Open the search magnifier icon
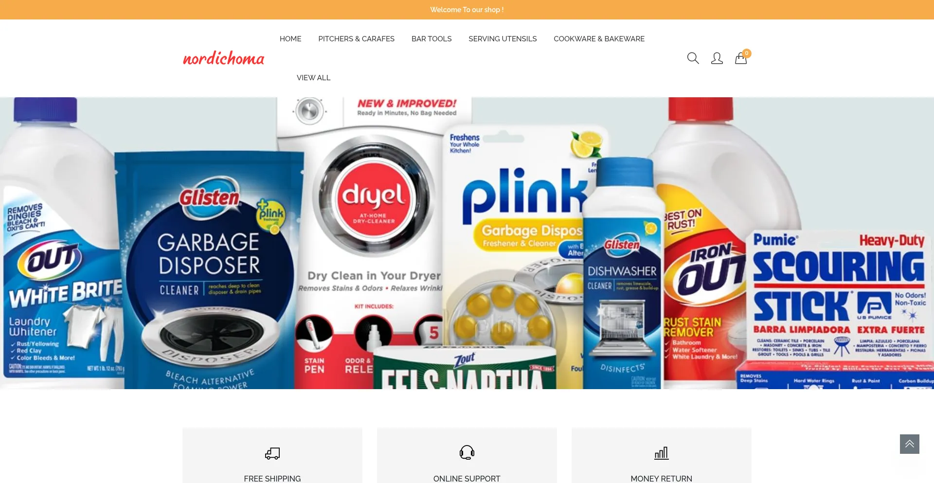This screenshot has width=934, height=483. tap(693, 58)
